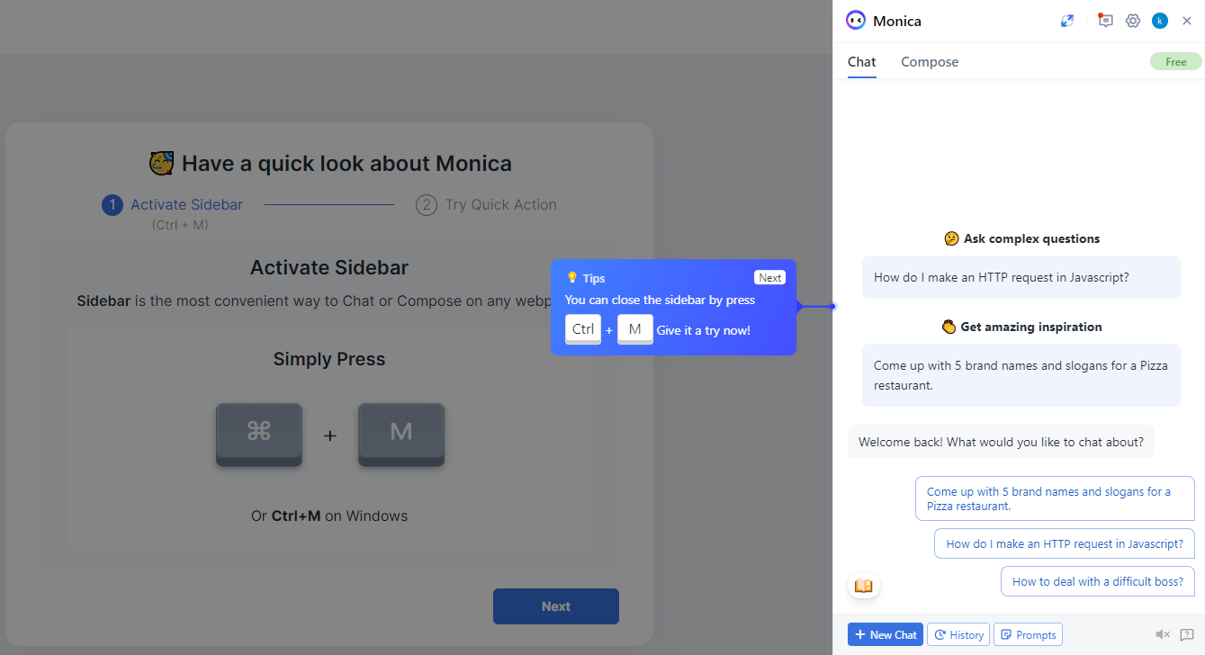Screen dimensions: 1205x655
Task: Click 'Or Ctrl+M on Windows' text
Action: coord(329,516)
